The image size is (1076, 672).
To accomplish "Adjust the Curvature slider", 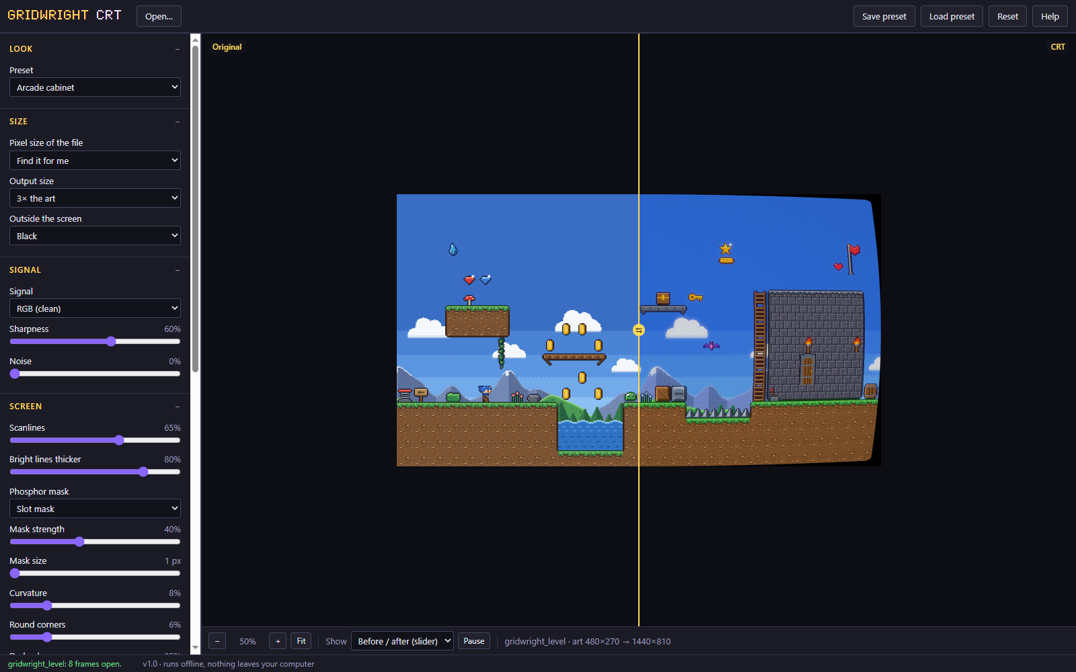I will click(x=95, y=605).
